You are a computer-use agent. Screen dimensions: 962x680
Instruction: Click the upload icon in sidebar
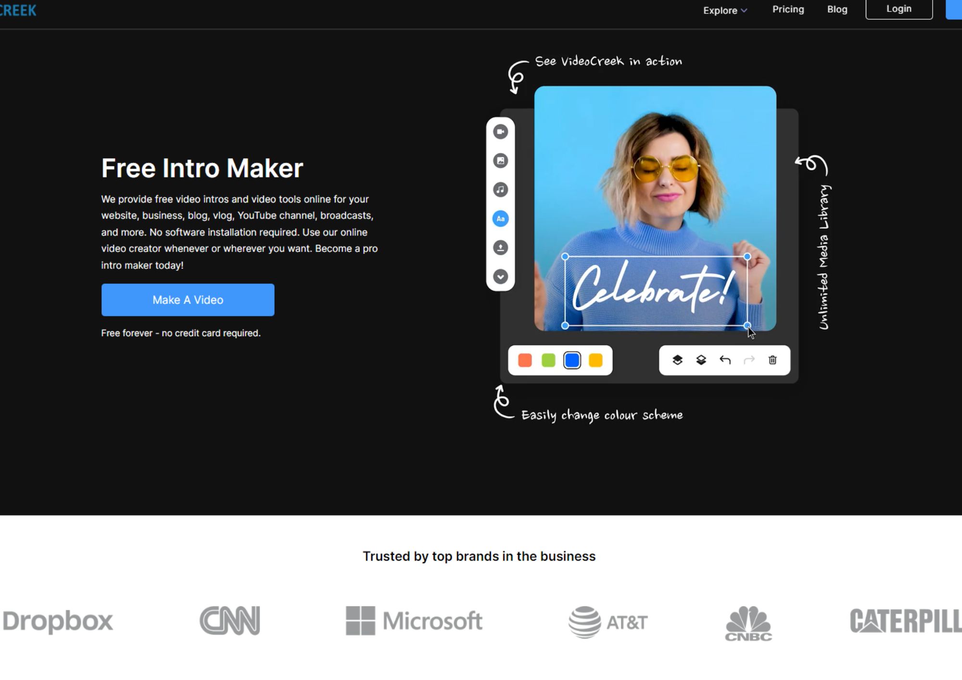[500, 248]
